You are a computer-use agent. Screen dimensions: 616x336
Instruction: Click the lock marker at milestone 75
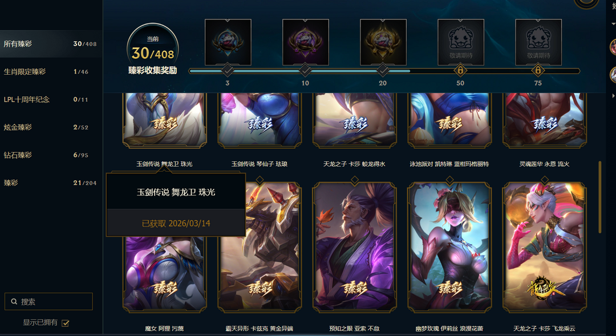pos(538,71)
